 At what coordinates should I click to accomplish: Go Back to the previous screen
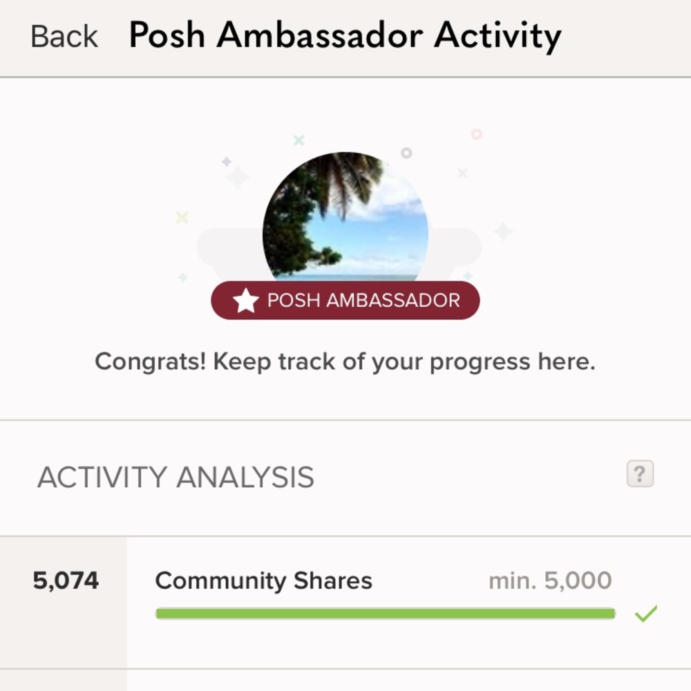coord(62,35)
